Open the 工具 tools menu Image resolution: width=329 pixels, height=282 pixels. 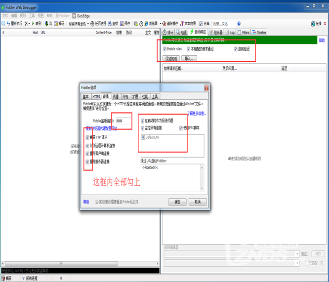pos(32,16)
